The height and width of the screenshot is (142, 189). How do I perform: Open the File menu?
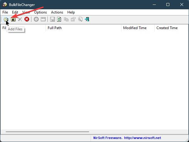click(x=5, y=12)
